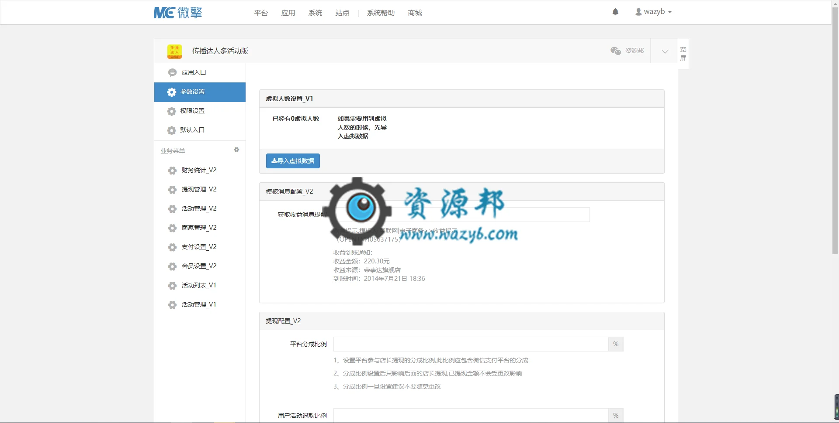Click the 平台分成比例 input field
The image size is (839, 423).
point(471,344)
